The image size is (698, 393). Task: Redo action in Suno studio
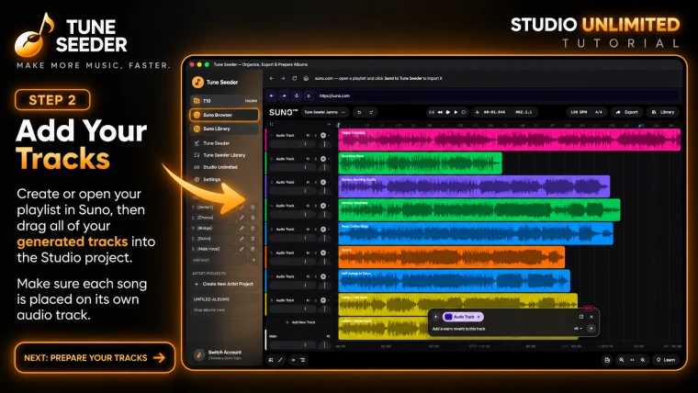pos(371,112)
